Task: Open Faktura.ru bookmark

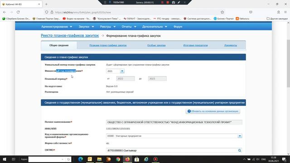Action: pos(242,19)
